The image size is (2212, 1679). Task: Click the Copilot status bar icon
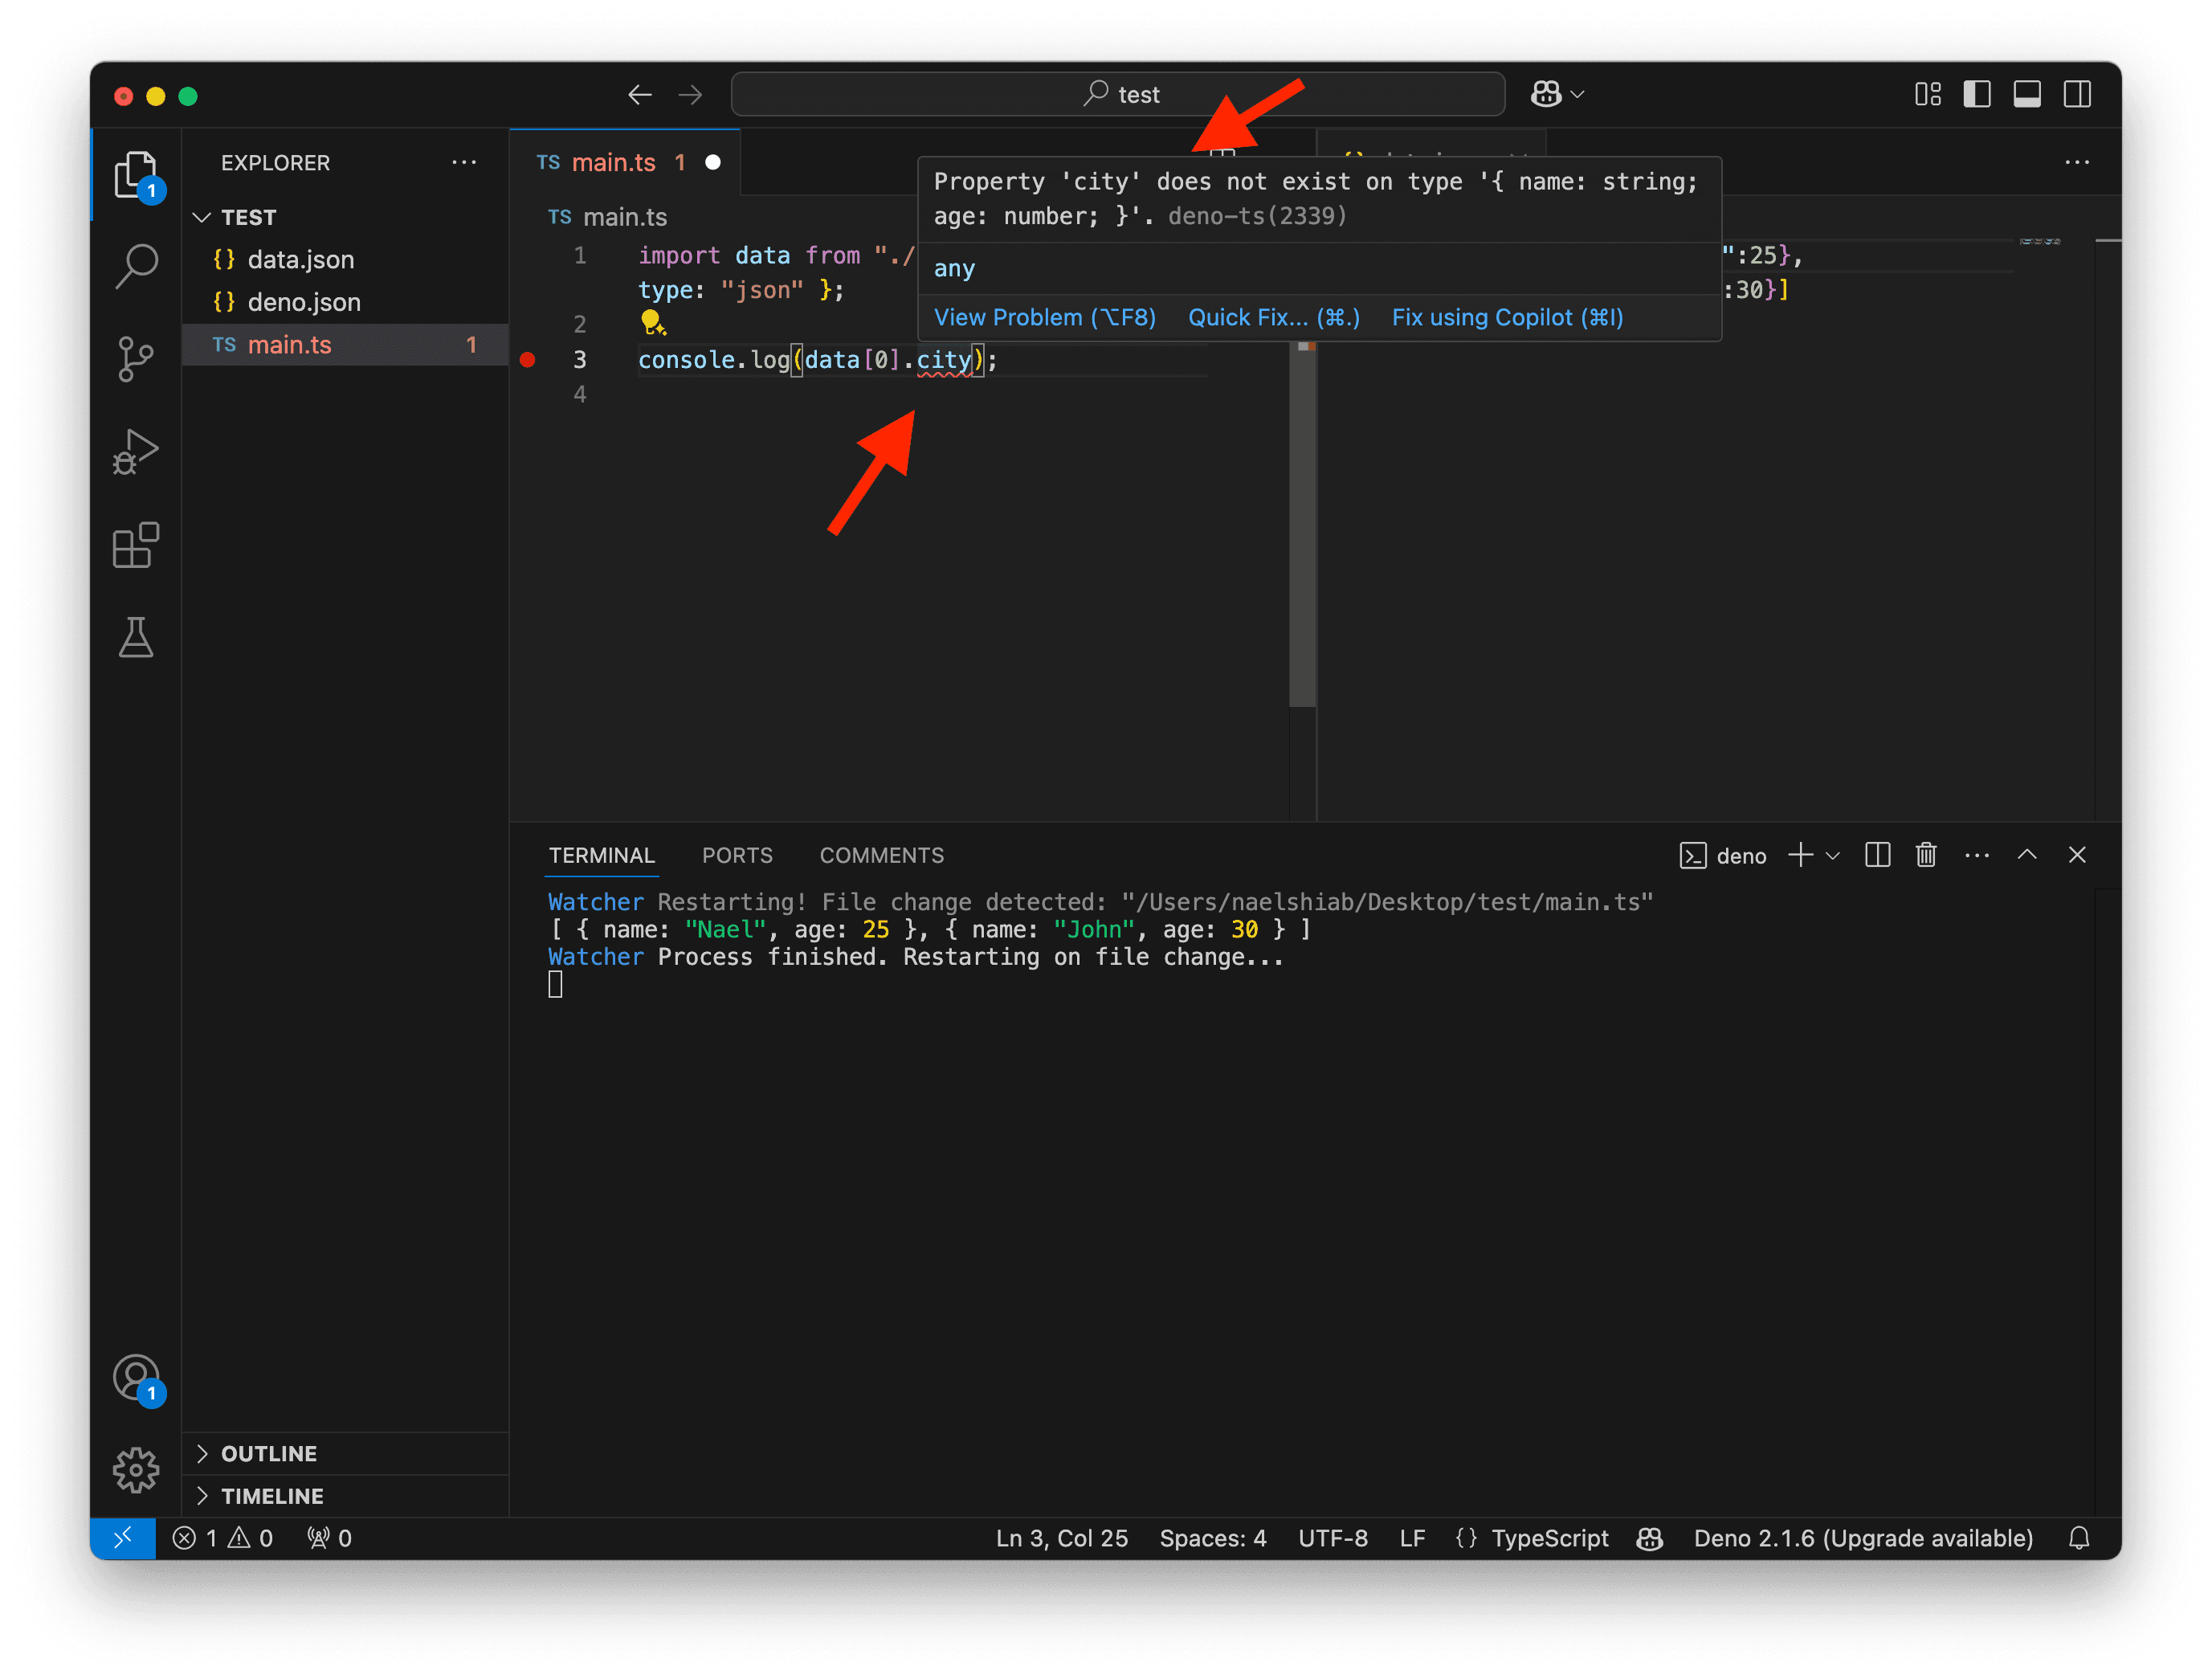point(1650,1538)
